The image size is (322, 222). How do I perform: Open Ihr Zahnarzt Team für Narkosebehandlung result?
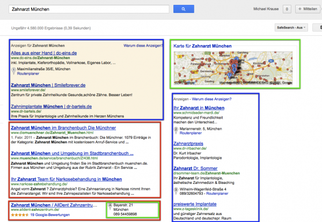67,179
